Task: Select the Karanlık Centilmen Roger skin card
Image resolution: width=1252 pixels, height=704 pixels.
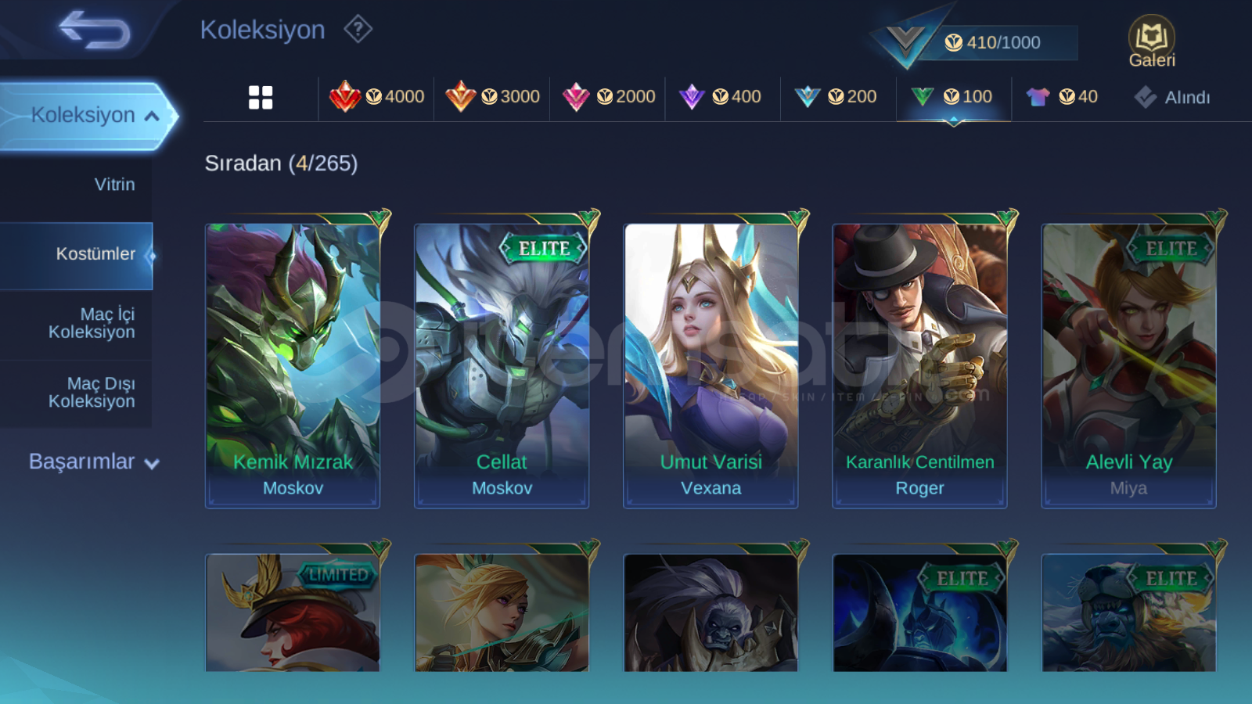Action: (919, 365)
